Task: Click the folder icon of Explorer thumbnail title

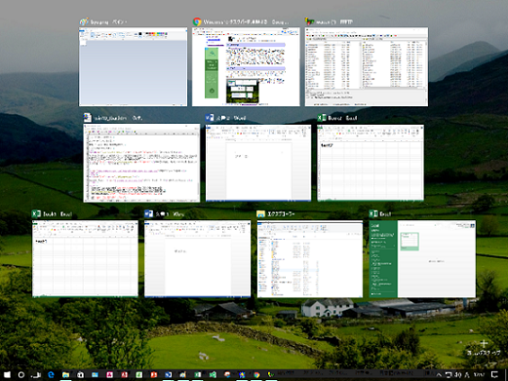Action: pyautogui.click(x=260, y=213)
